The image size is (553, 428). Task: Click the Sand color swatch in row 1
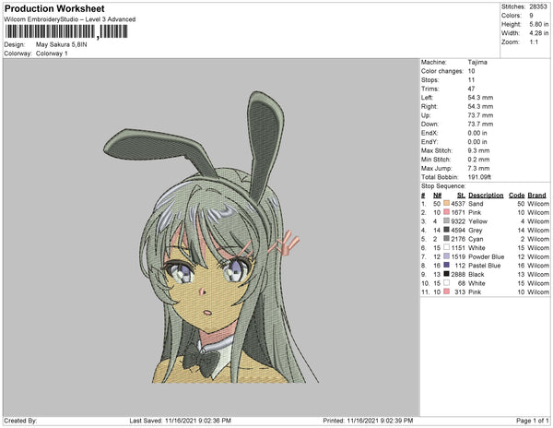[x=446, y=203]
